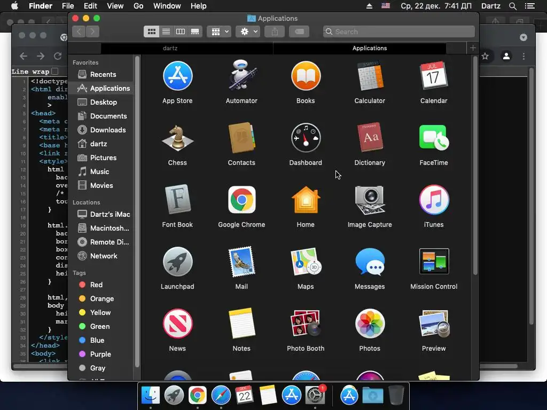Image resolution: width=547 pixels, height=410 pixels.
Task: Open the App Store application icon
Action: 177,76
